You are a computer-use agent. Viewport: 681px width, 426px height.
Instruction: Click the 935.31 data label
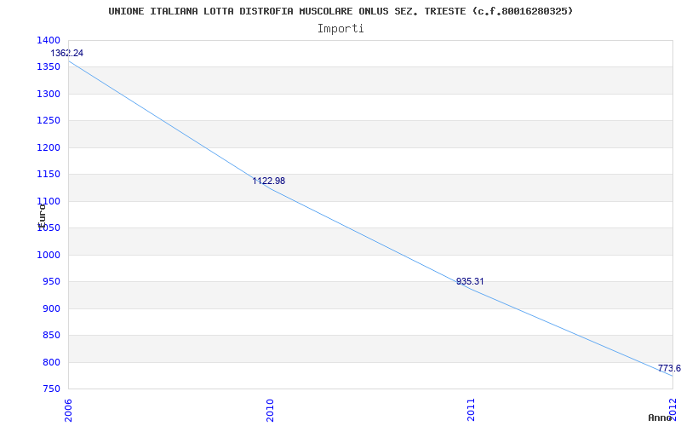(x=470, y=282)
